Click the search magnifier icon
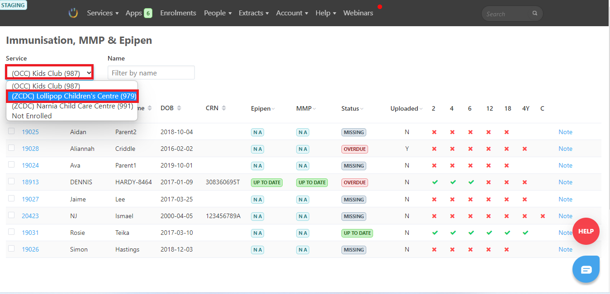This screenshot has height=294, width=610. point(535,14)
